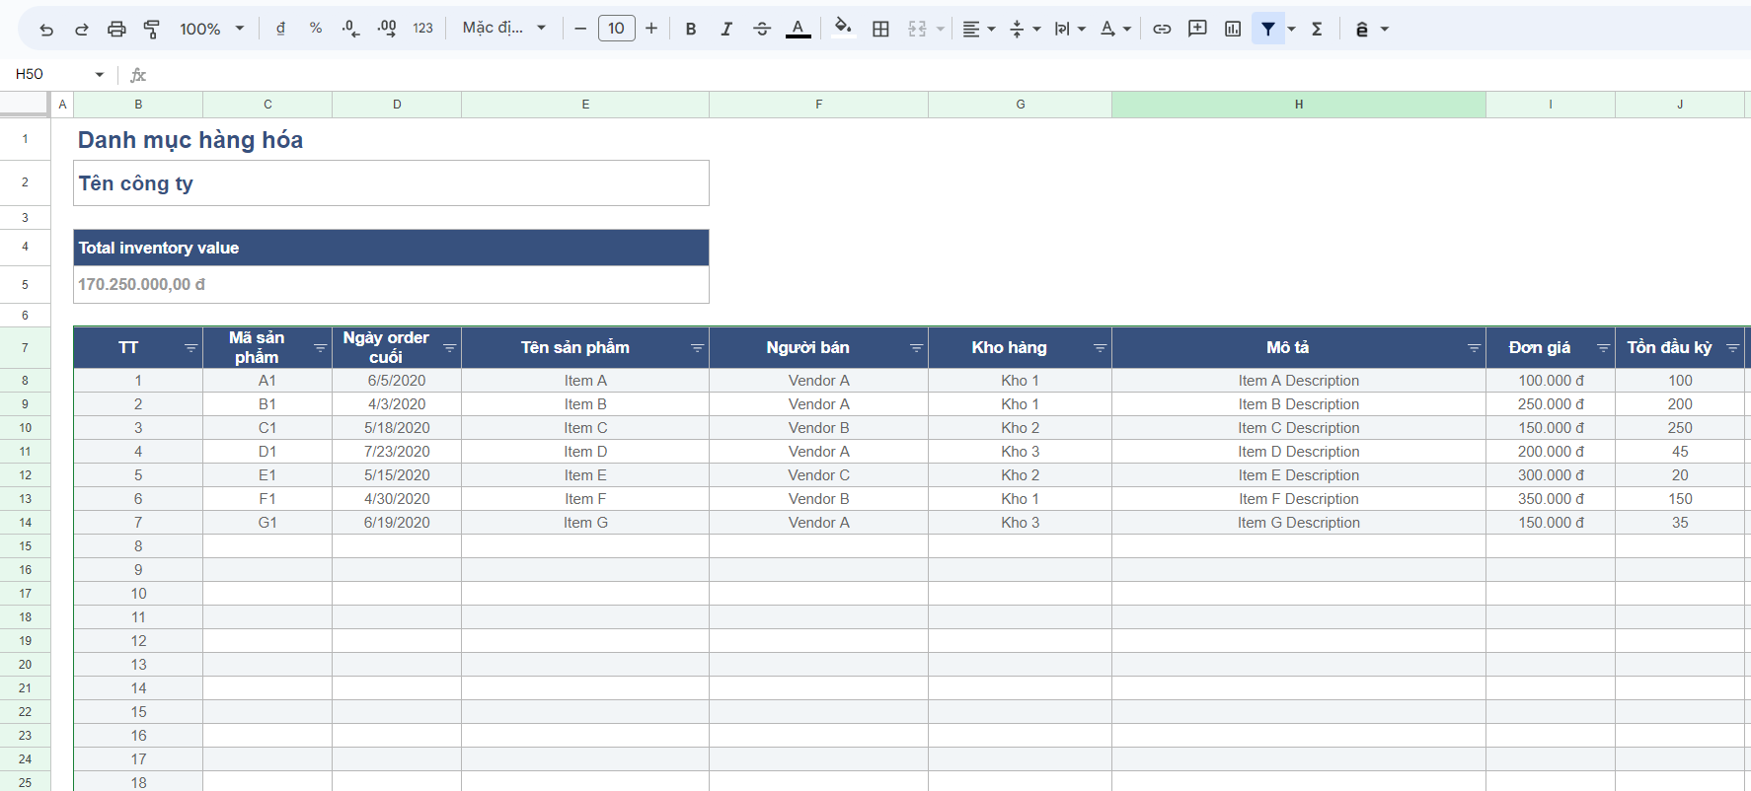The image size is (1751, 791).
Task: Click the Undo arrow icon
Action: pyautogui.click(x=46, y=30)
